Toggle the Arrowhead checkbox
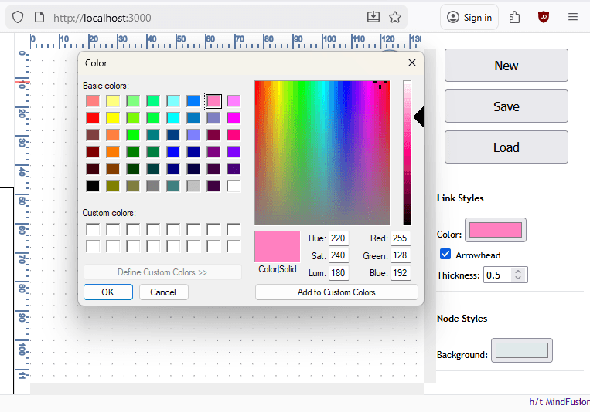The height and width of the screenshot is (412, 590). coord(445,255)
